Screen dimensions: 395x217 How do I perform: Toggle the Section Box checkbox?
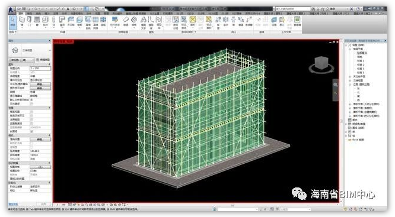coord(31,131)
